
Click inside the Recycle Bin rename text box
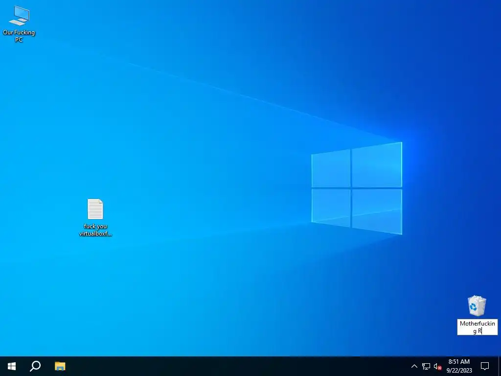[478, 327]
